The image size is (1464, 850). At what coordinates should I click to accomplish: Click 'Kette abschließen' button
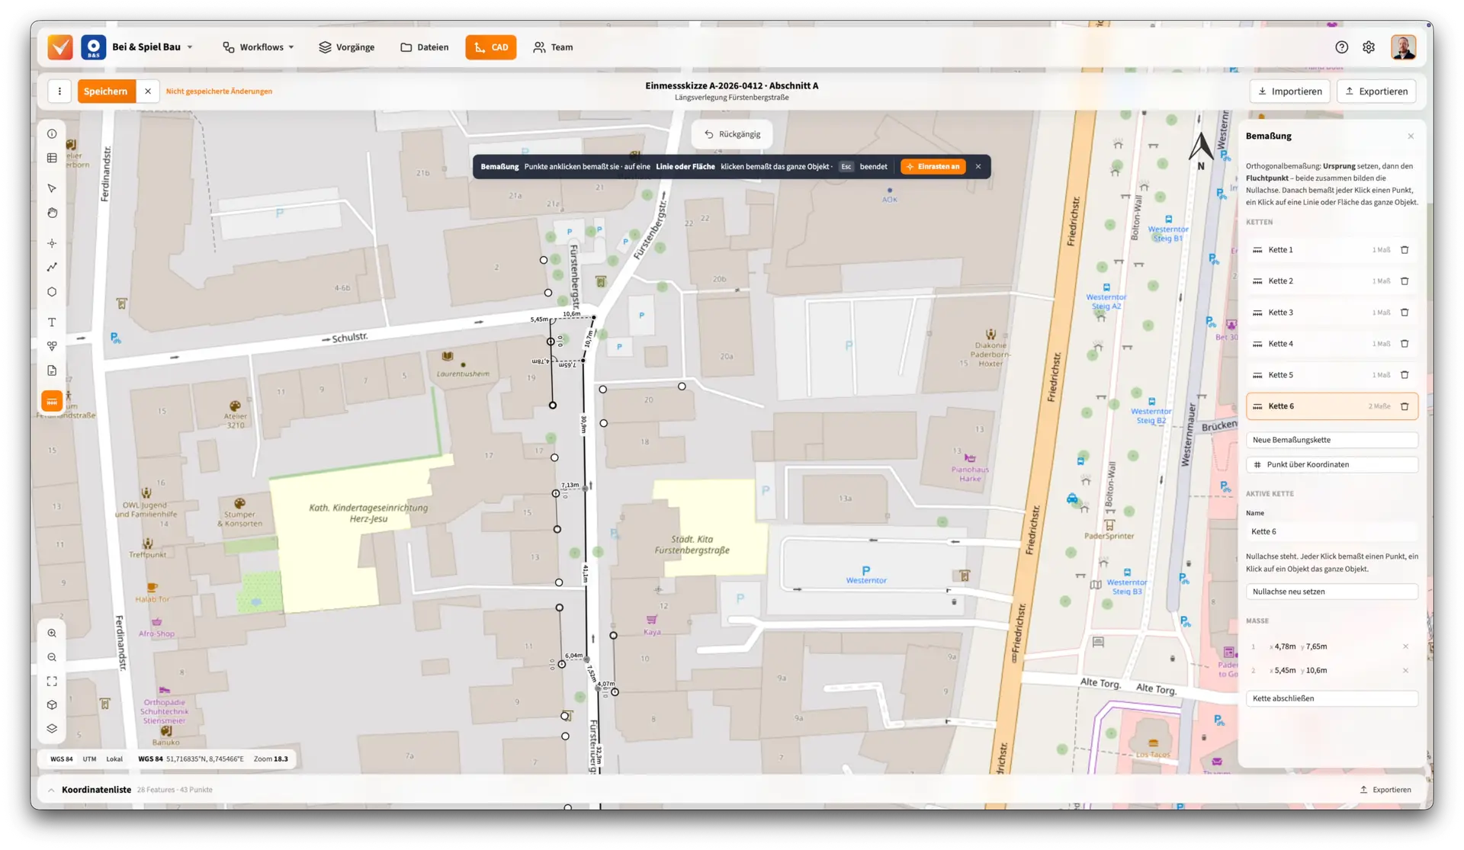(x=1332, y=699)
